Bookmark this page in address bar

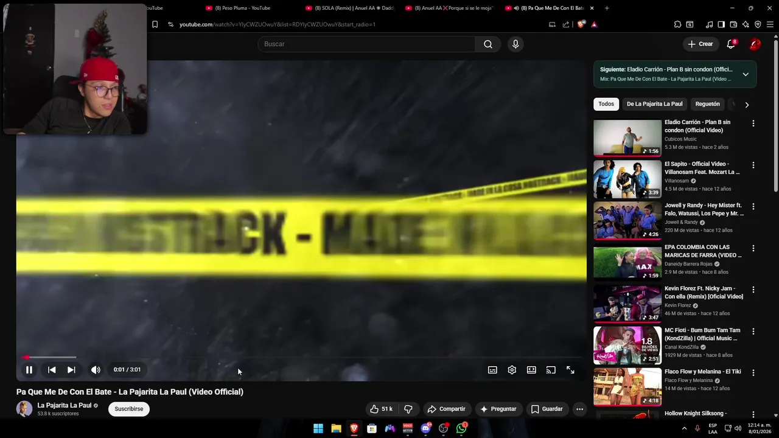click(x=155, y=24)
